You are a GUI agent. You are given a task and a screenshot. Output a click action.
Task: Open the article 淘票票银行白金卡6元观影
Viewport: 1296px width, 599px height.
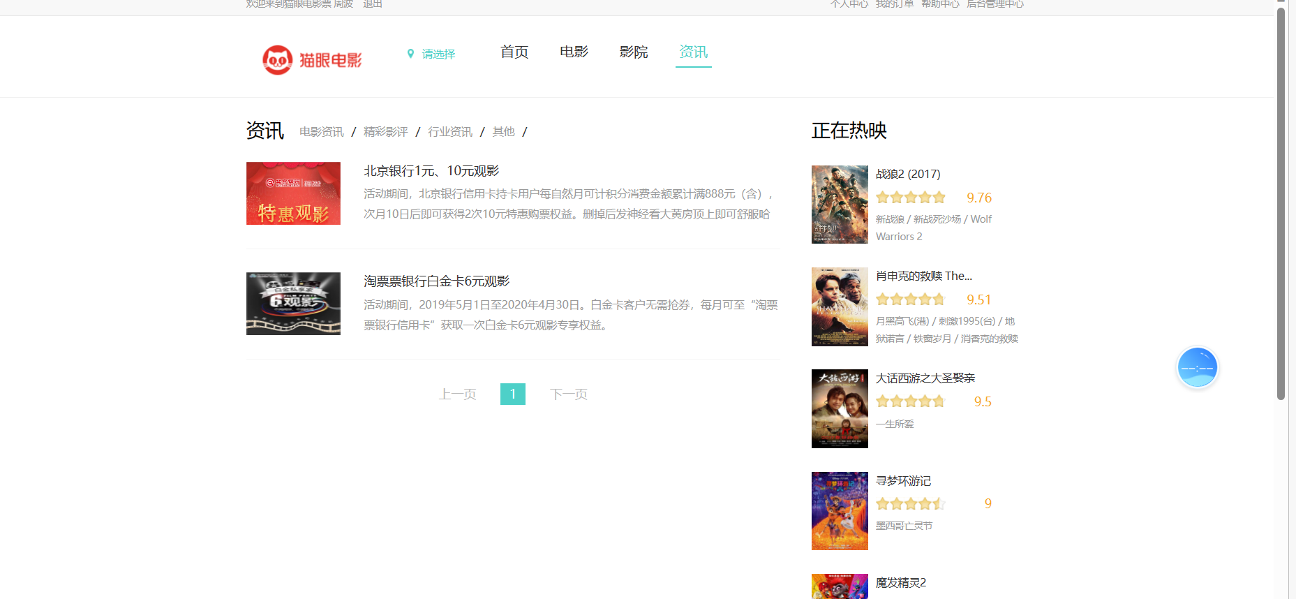[436, 281]
